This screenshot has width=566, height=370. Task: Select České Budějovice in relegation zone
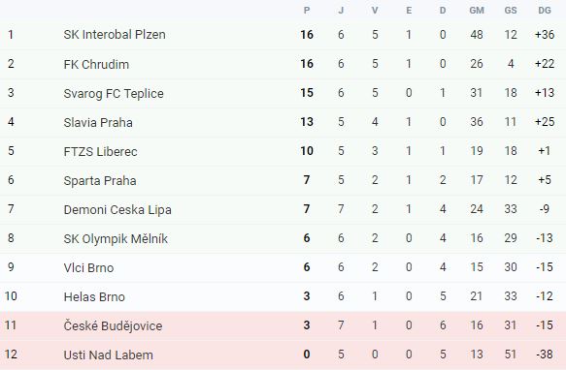pos(113,325)
